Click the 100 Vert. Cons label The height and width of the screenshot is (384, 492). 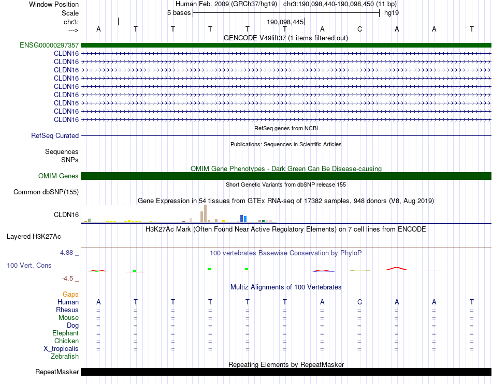coord(29,265)
